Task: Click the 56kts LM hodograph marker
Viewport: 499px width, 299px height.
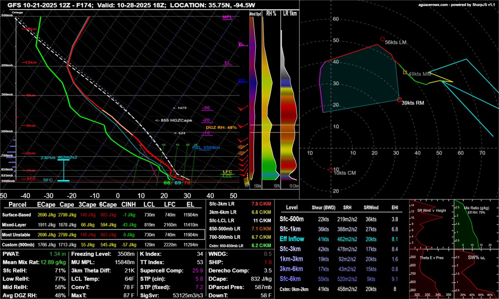Action: pos(383,39)
